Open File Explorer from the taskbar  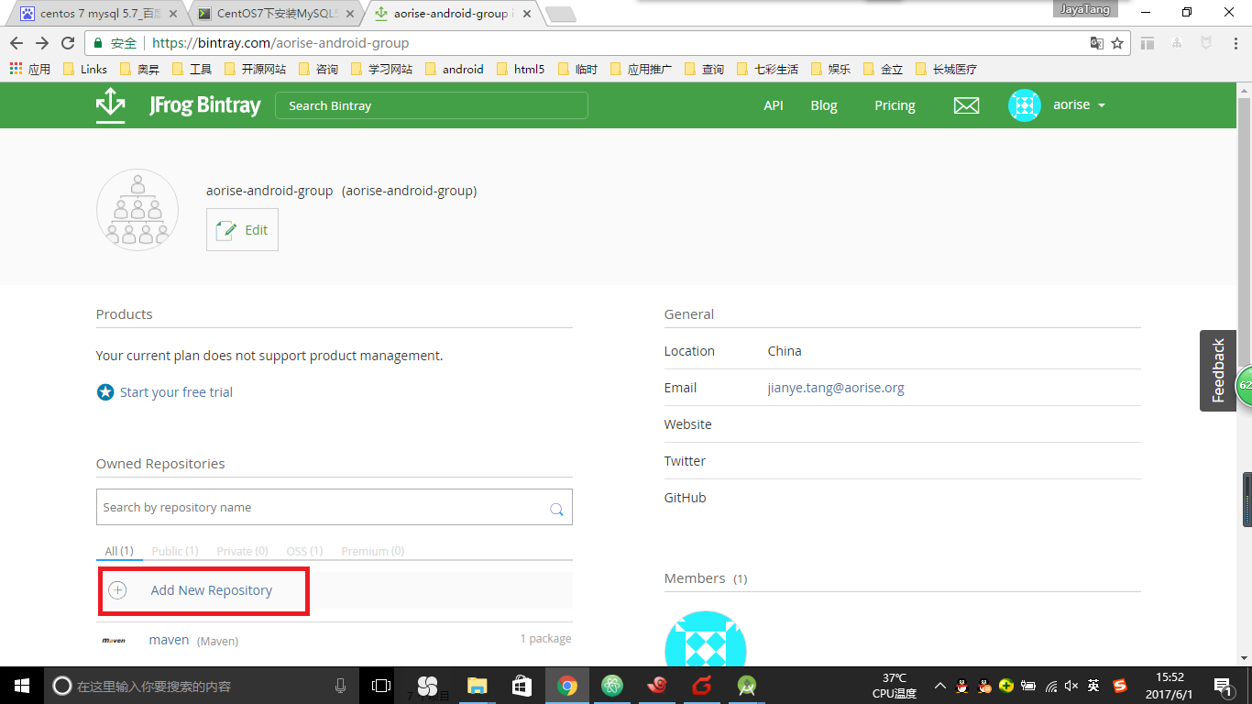(476, 686)
